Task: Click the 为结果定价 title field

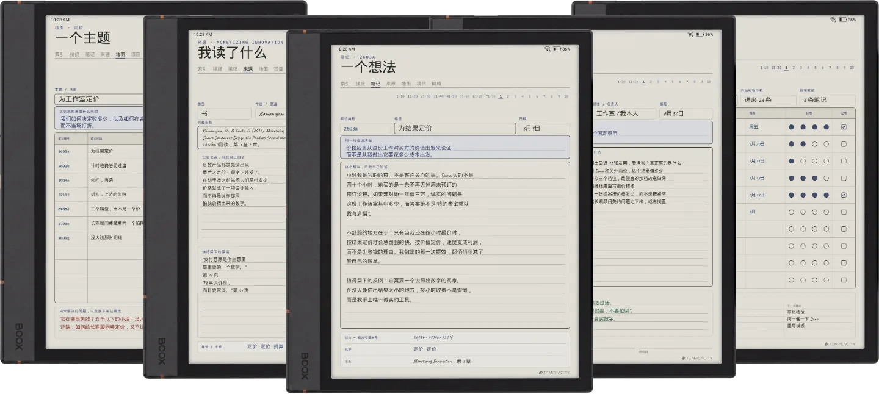Action: tap(455, 128)
